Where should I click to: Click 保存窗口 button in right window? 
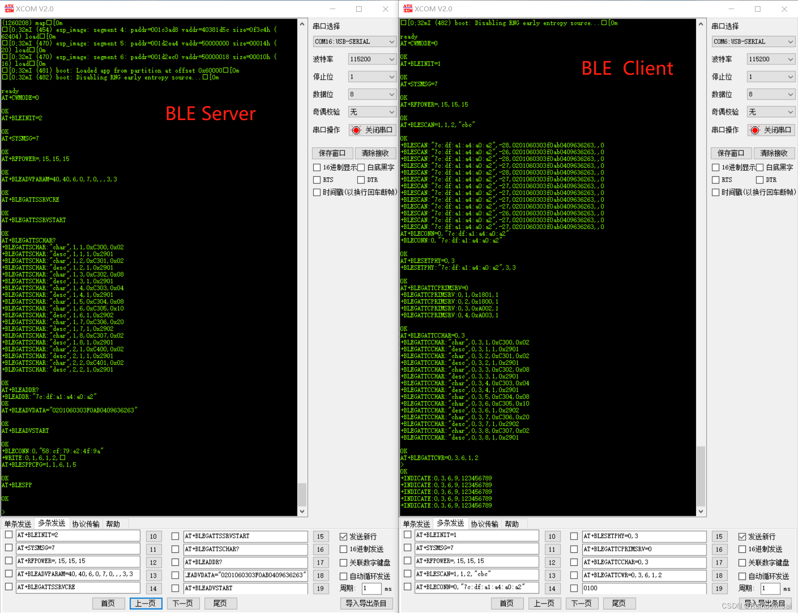[x=731, y=153]
